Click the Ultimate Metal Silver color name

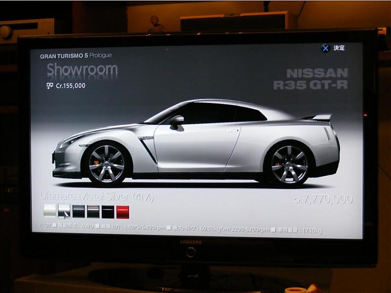(97, 197)
